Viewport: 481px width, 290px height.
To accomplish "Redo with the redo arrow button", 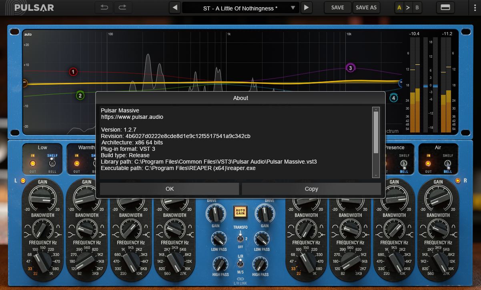I will point(123,7).
